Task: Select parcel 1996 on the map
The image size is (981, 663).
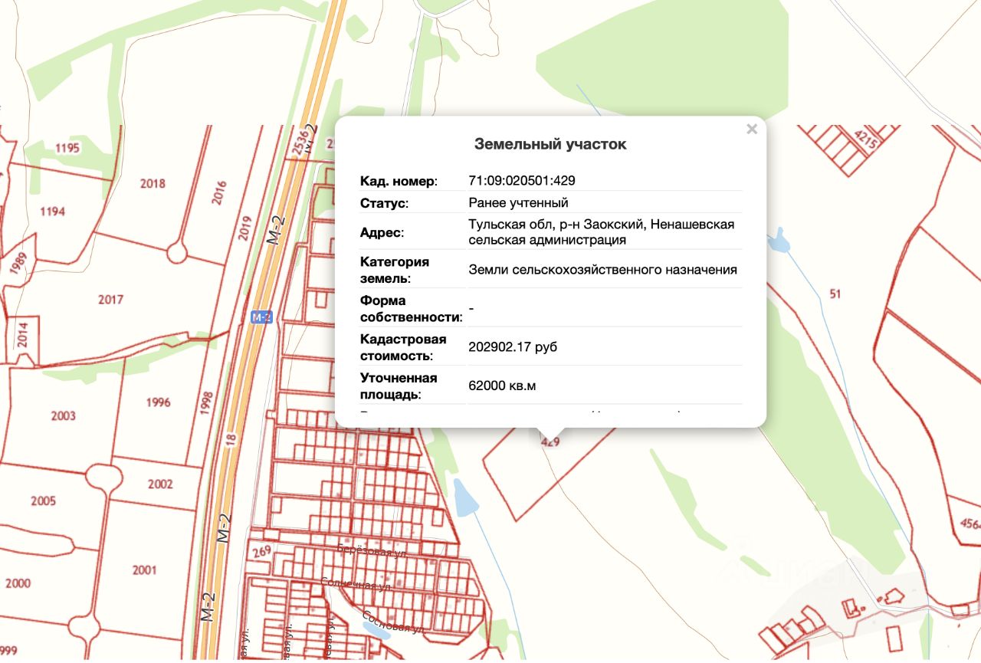Action: click(x=157, y=402)
